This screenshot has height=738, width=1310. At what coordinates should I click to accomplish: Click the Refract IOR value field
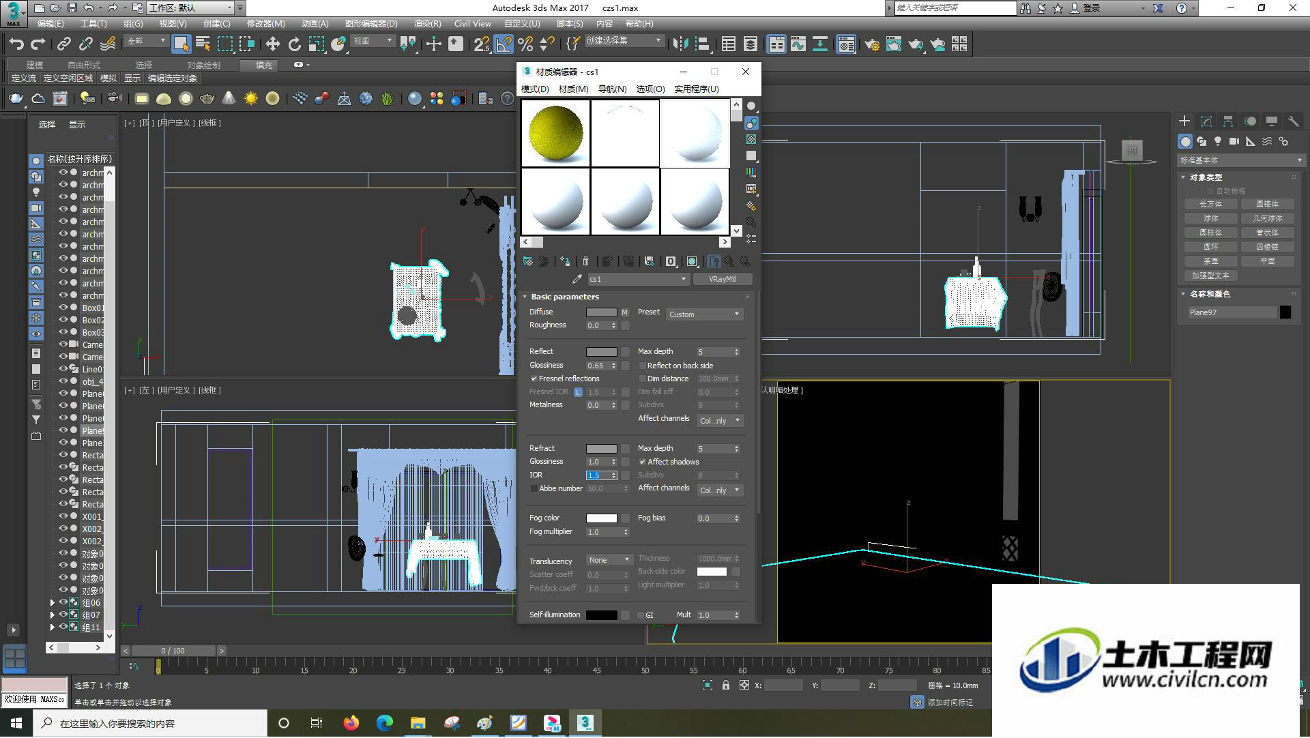click(x=598, y=475)
